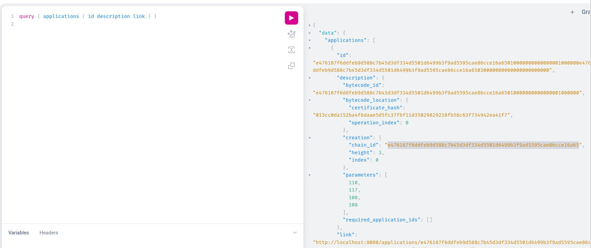This screenshot has height=248, width=591.
Task: Click the "description" field in the query editor
Action: coord(113,16)
